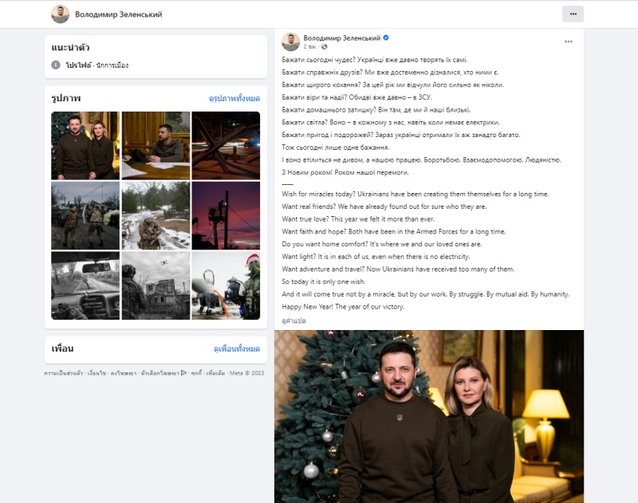The width and height of the screenshot is (638, 503).
Task: Click the author avatar on the post
Action: coord(290,42)
